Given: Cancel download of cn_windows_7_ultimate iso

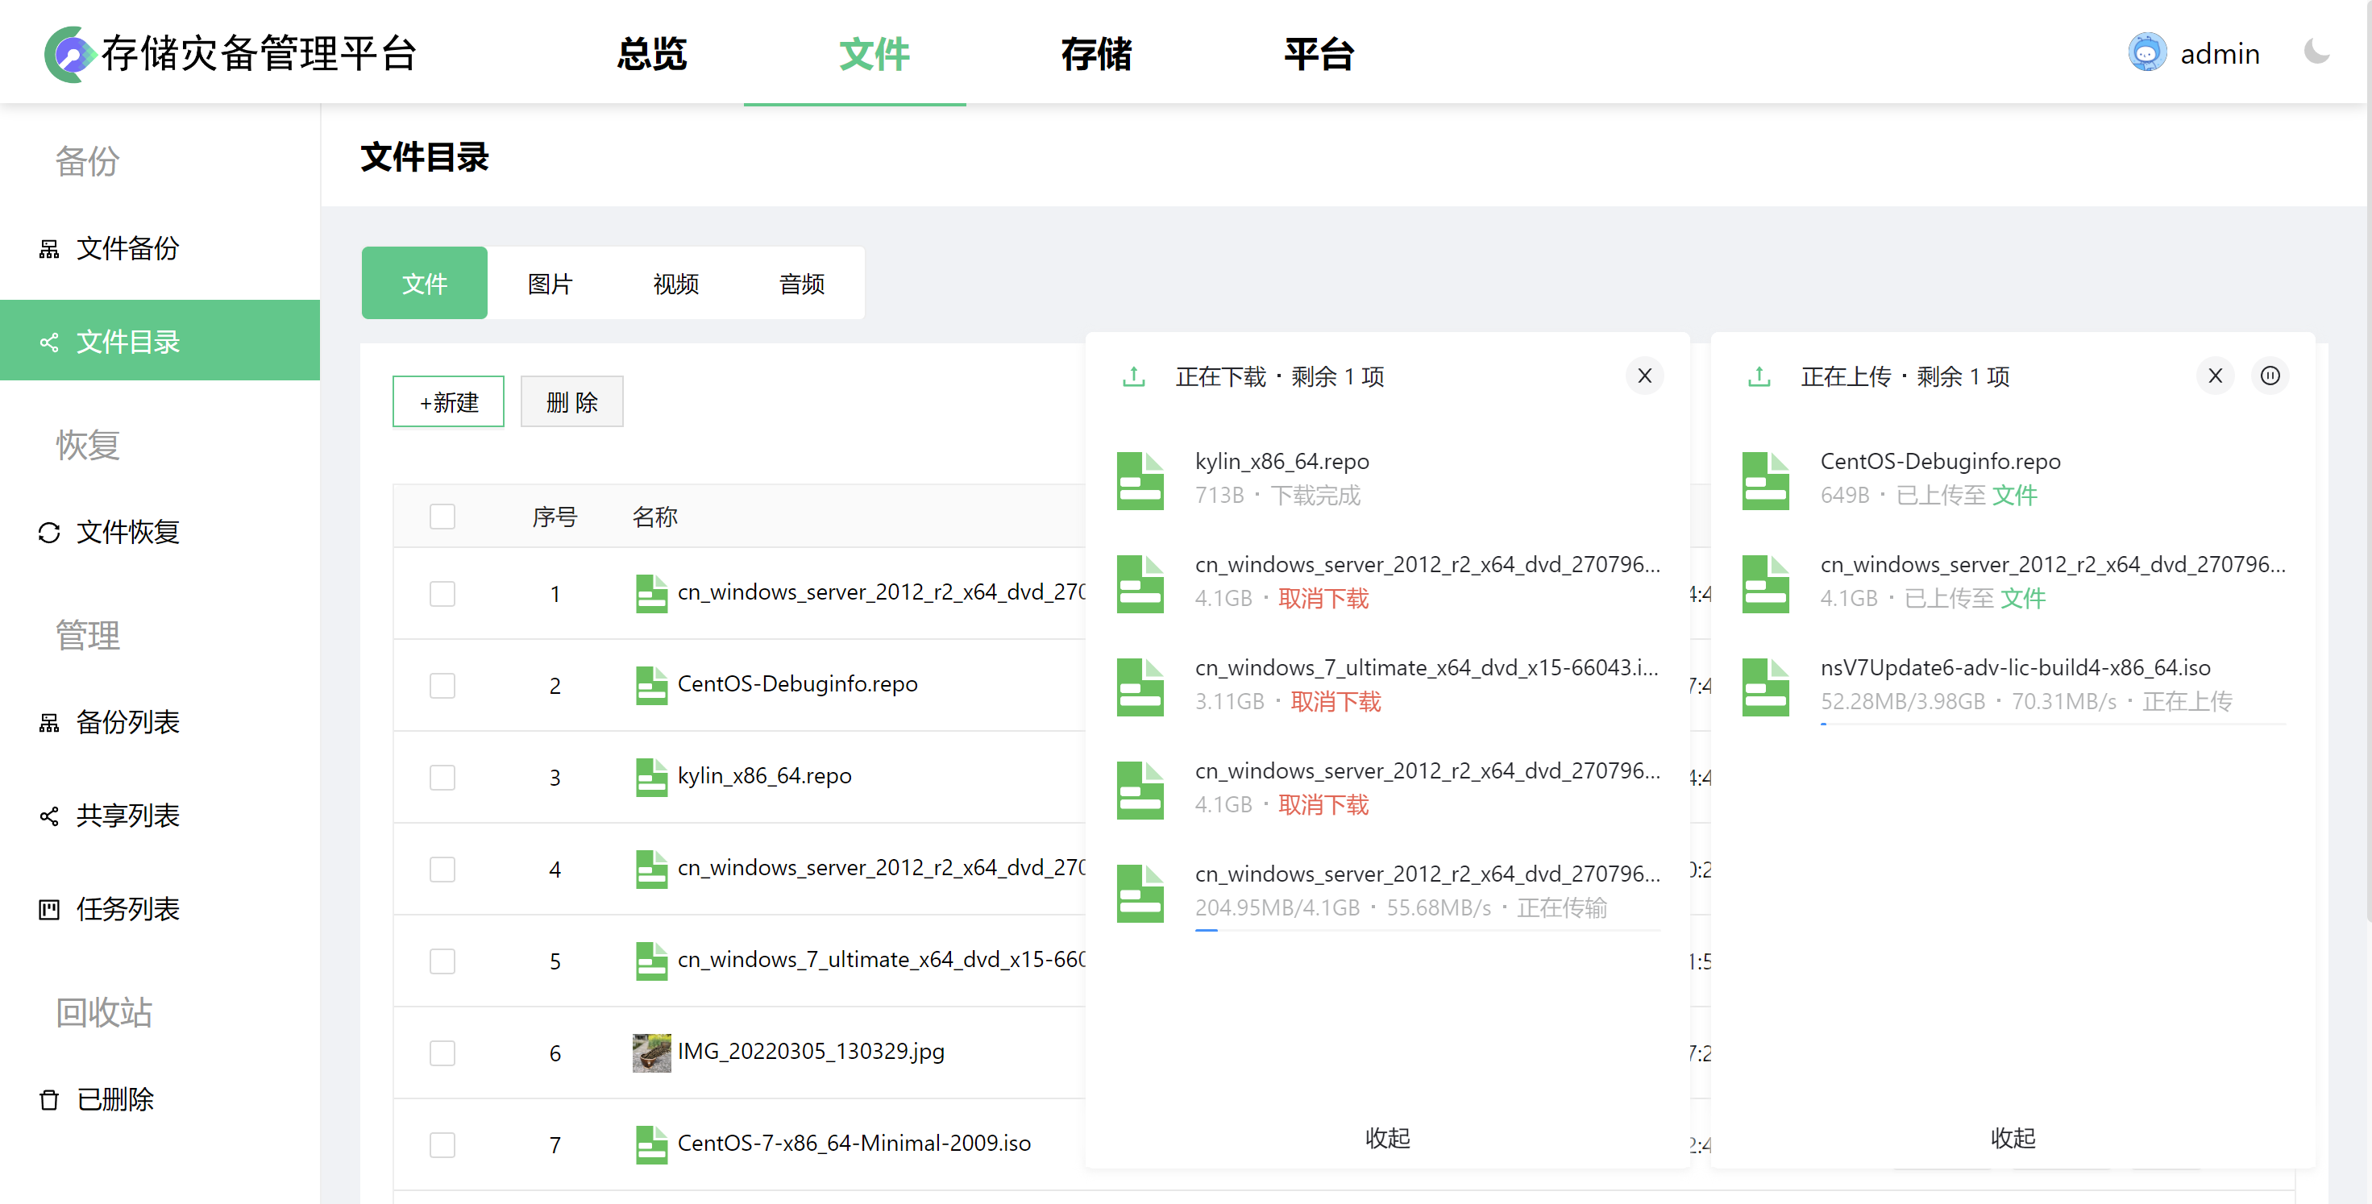Looking at the screenshot, I should (x=1336, y=701).
